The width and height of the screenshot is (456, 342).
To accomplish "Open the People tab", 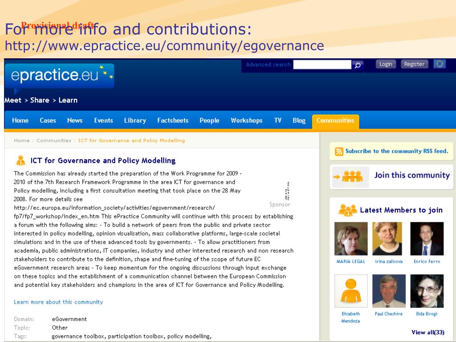I will point(209,120).
